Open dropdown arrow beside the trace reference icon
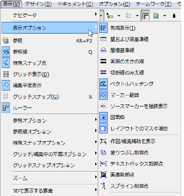Image resolution: width=184 pixels, height=196 pixels. click(165, 15)
